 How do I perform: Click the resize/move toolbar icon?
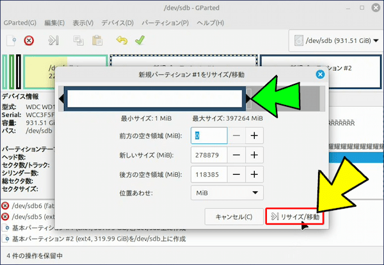[x=54, y=40]
